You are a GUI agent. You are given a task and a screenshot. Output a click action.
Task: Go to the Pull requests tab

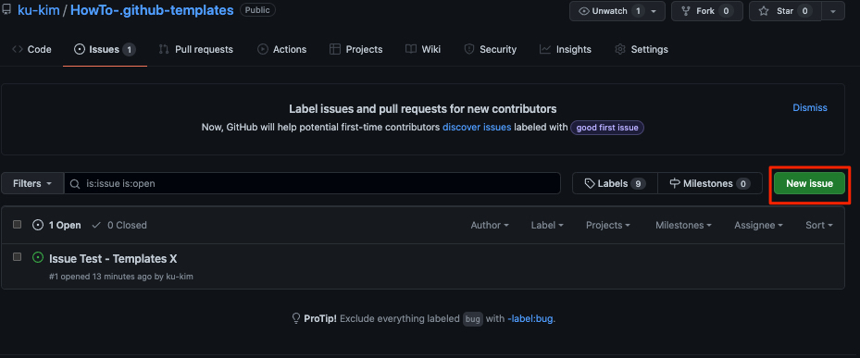[x=196, y=49]
